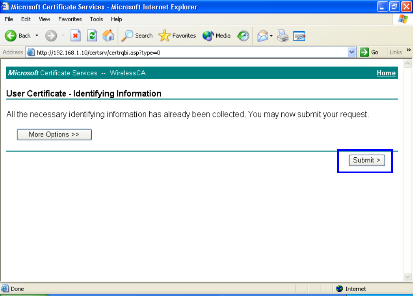The width and height of the screenshot is (413, 296).
Task: Click the More Options >> button
Action: point(54,134)
